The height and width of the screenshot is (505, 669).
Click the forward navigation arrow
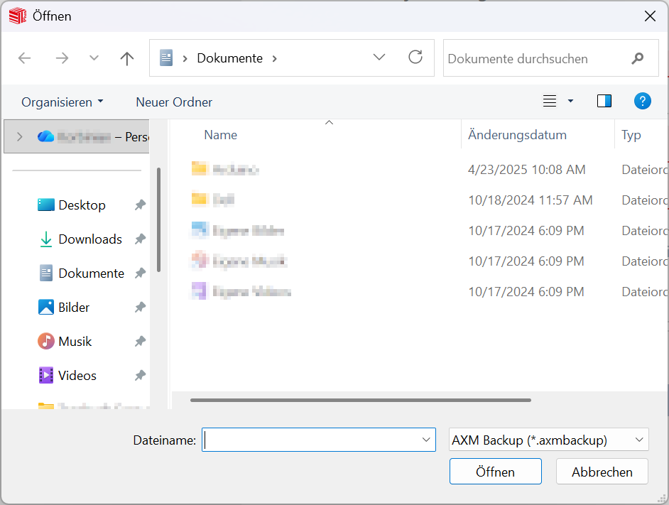[x=62, y=58]
